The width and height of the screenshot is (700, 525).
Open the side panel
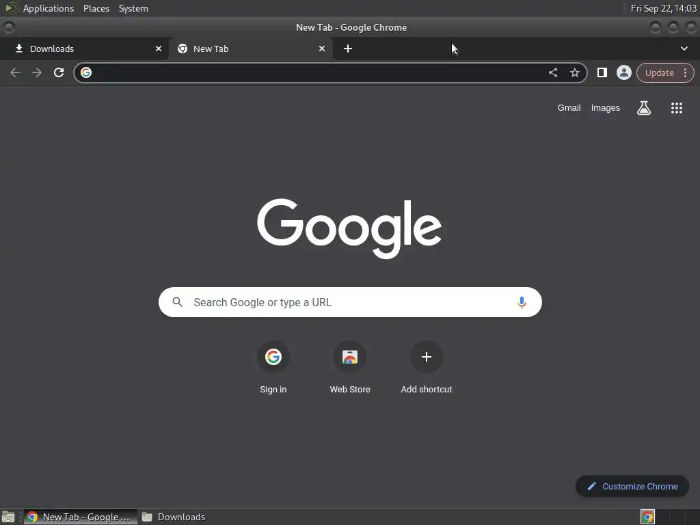[x=602, y=72]
